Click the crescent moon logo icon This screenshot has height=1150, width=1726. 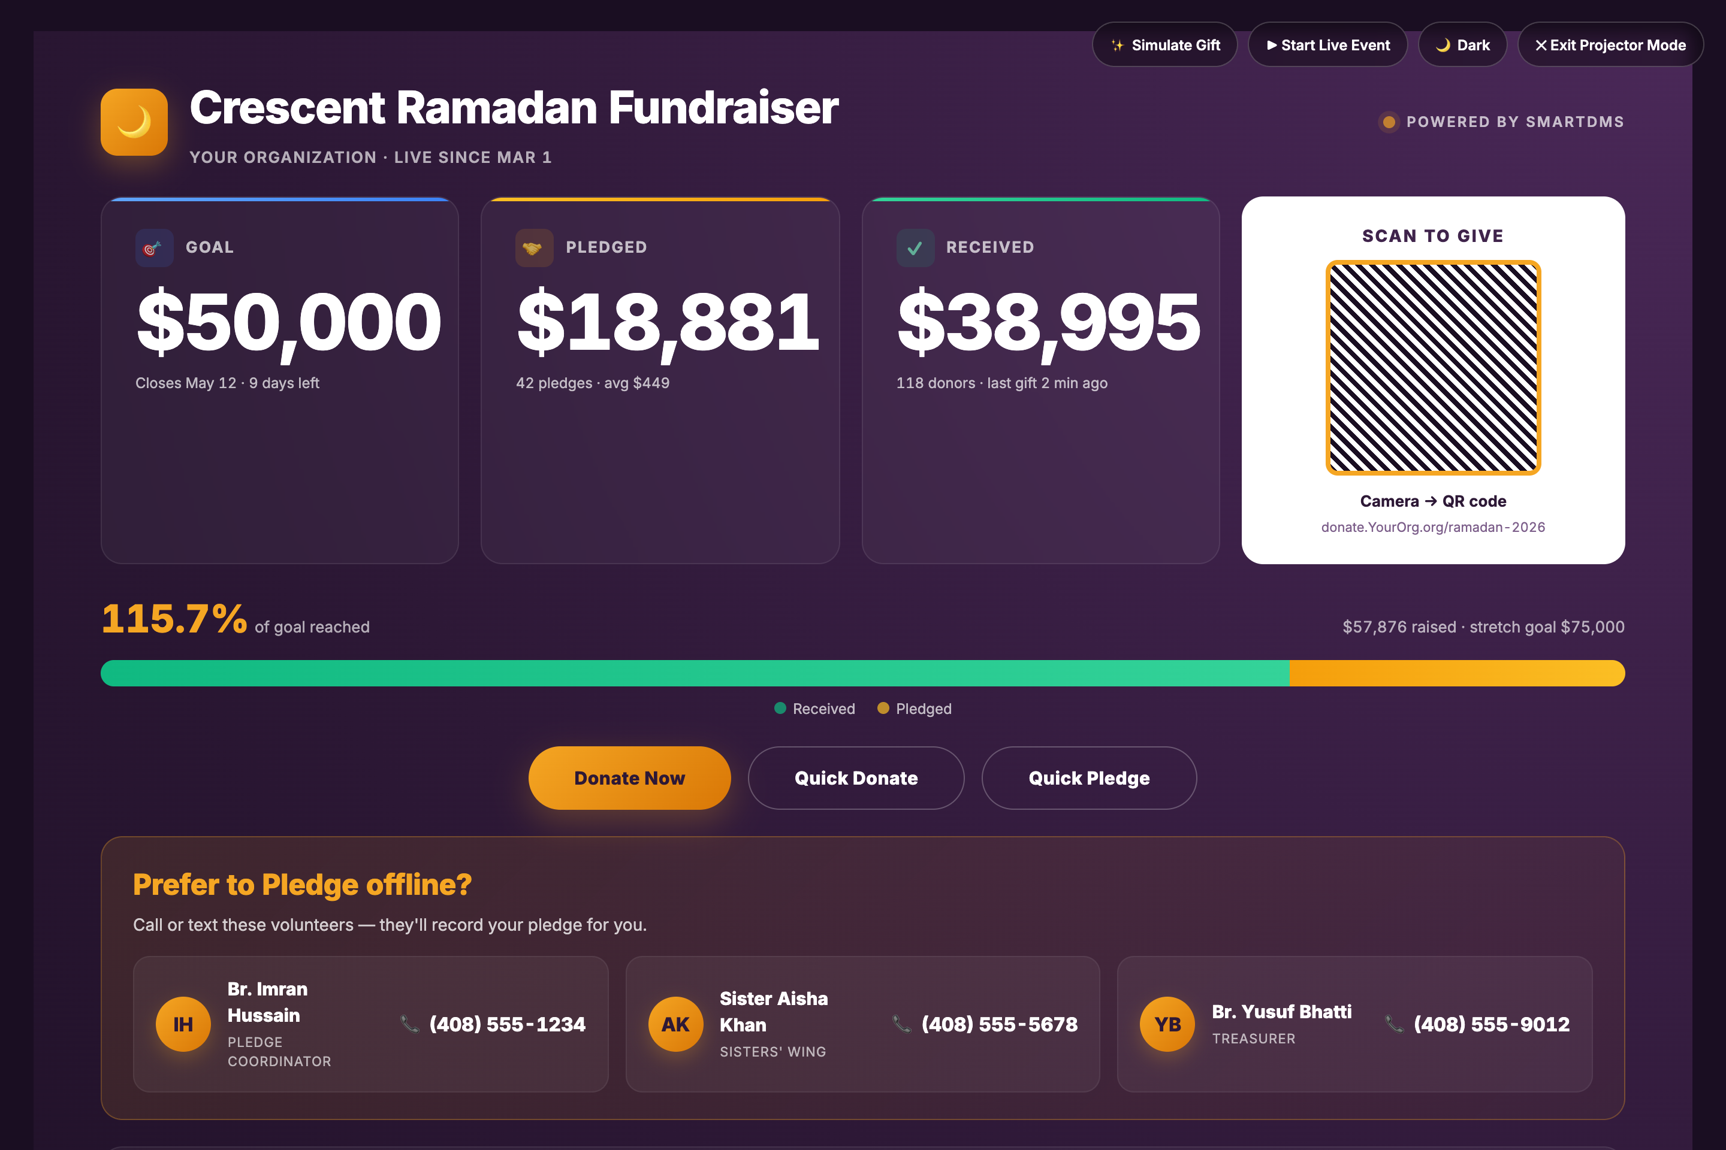[x=134, y=122]
